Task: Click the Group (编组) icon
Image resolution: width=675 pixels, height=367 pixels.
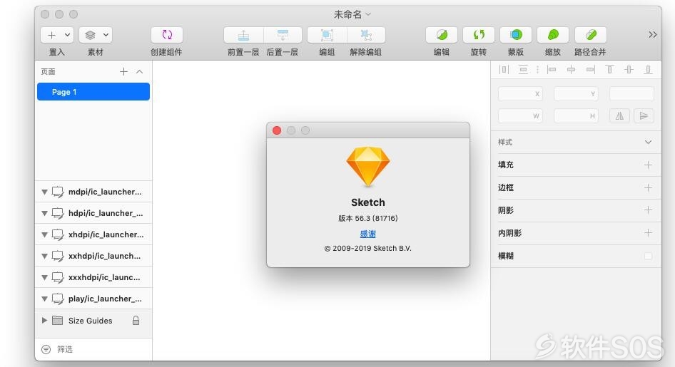Action: pyautogui.click(x=327, y=35)
